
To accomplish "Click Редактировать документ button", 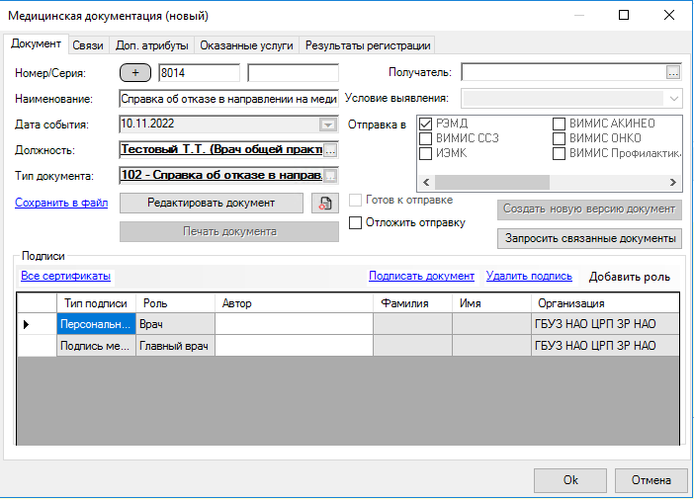I will click(211, 203).
